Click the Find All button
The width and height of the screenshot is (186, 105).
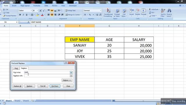pyautogui.click(x=43, y=86)
